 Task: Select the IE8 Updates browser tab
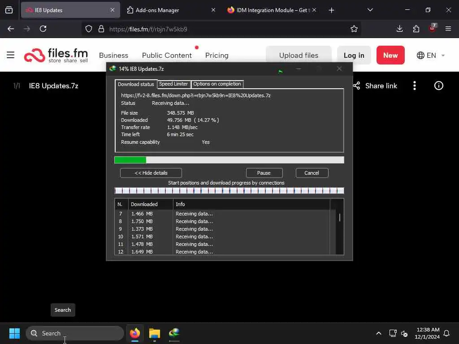[x=70, y=10]
